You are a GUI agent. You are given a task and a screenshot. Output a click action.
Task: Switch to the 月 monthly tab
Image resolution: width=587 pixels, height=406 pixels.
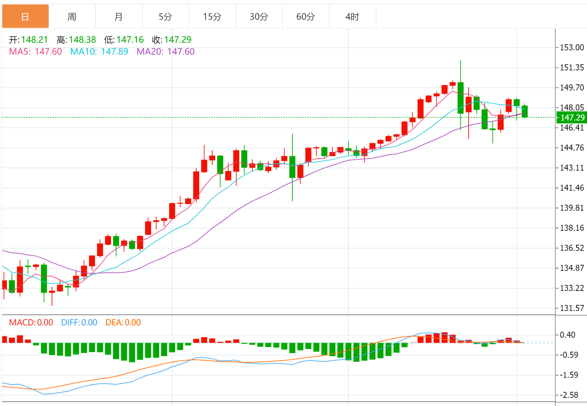[119, 16]
